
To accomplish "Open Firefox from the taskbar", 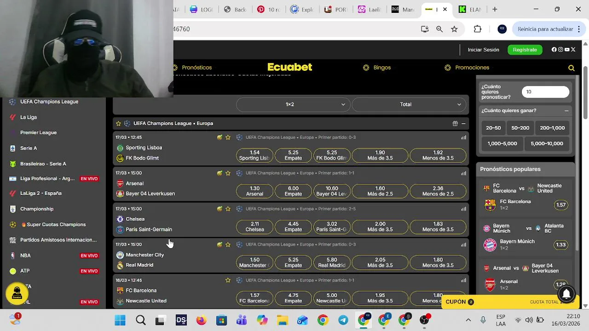I will coord(202,320).
